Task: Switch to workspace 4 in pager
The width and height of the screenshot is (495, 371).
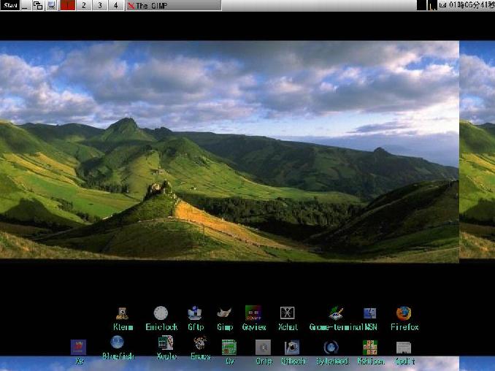Action: coord(116,5)
